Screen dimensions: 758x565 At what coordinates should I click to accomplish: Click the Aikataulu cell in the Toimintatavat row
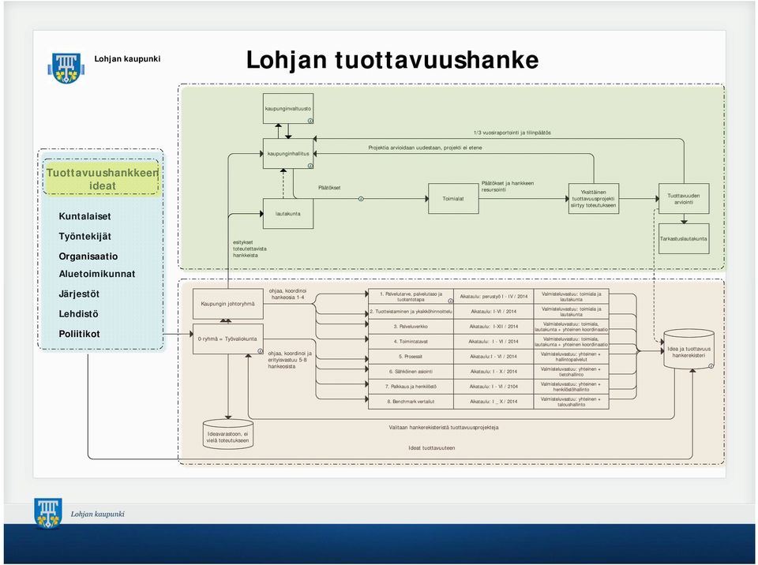coord(493,342)
